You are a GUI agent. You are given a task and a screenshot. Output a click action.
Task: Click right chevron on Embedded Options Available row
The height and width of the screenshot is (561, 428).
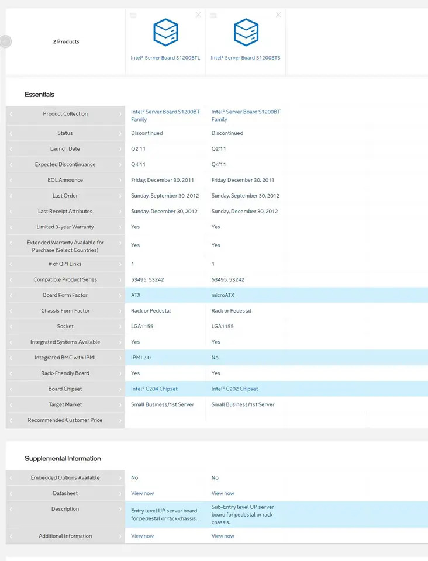pos(120,478)
